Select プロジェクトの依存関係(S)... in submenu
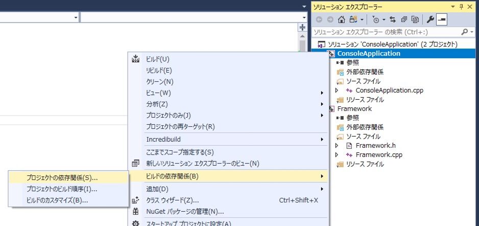Viewport: 479px width, 226px height. 68,177
